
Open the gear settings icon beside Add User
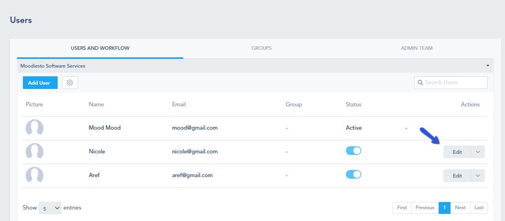click(x=70, y=83)
